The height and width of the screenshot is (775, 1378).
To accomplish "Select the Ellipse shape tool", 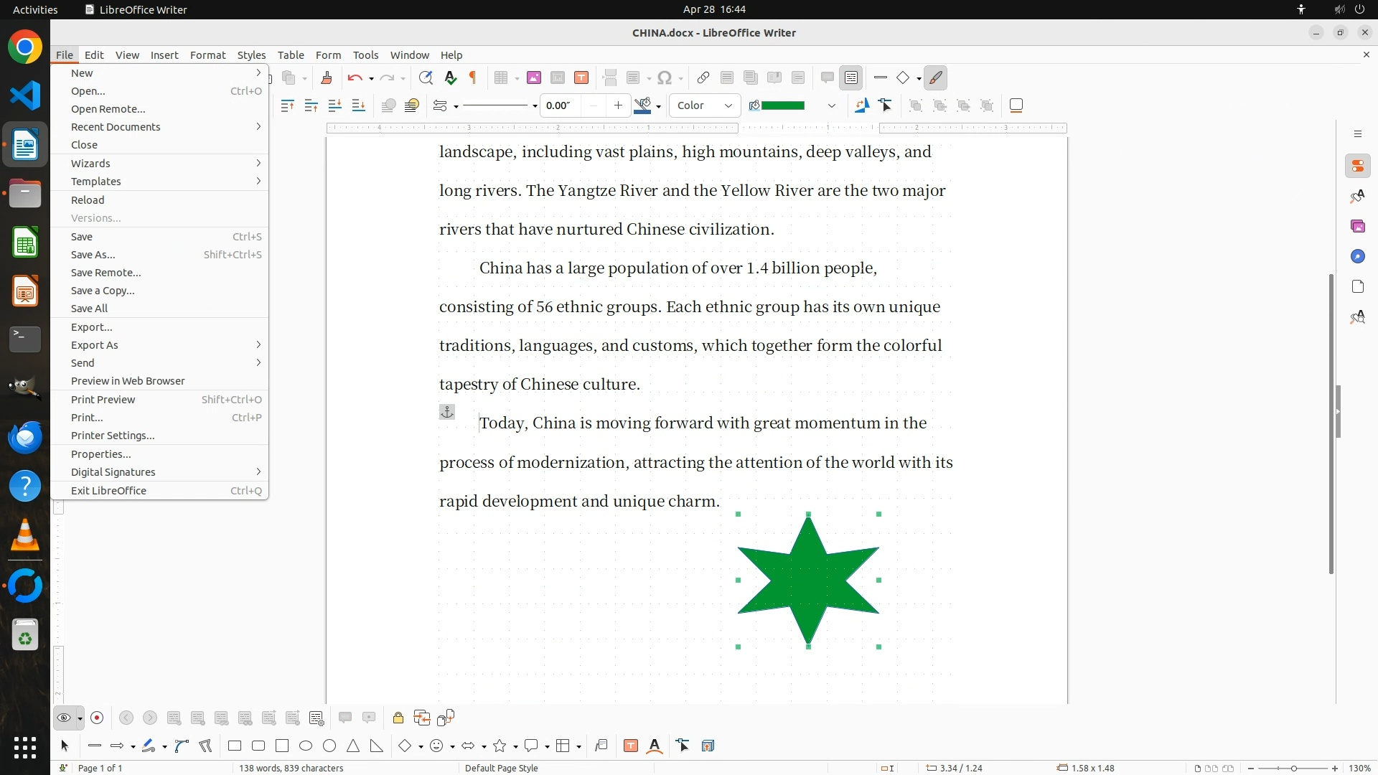I will (306, 746).
